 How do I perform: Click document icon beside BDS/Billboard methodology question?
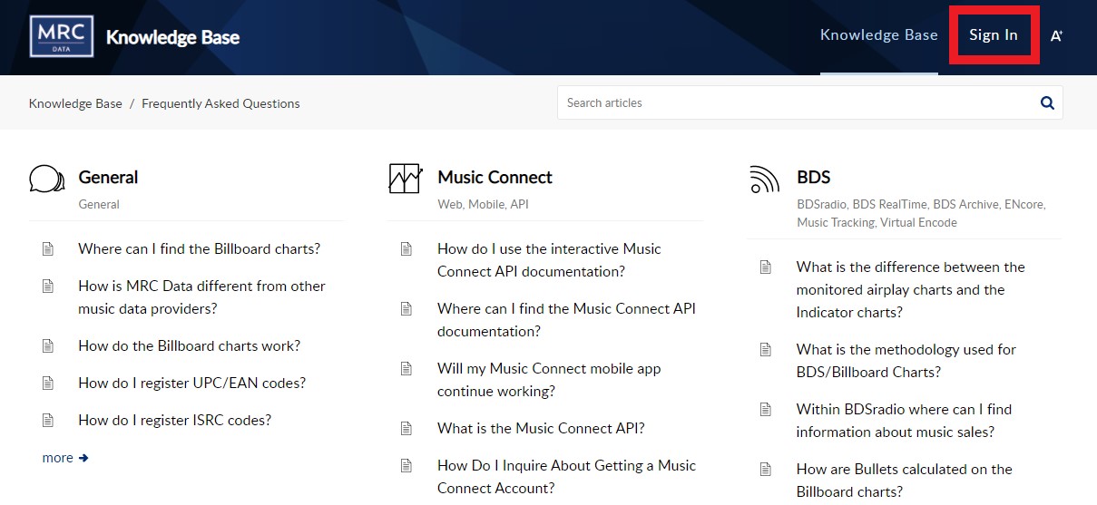coord(766,350)
